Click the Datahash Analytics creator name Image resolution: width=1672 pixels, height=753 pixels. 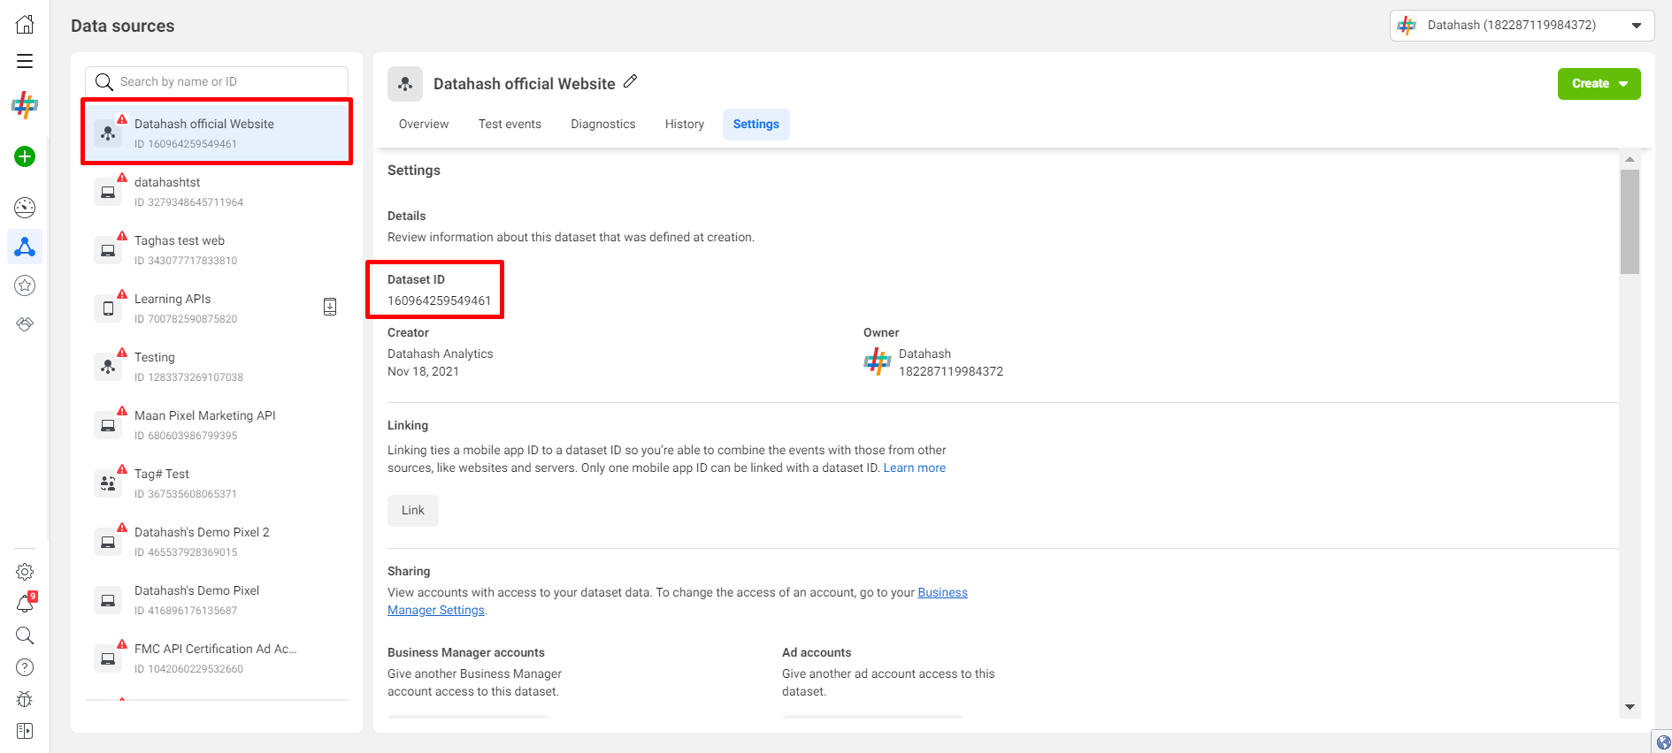click(x=441, y=354)
